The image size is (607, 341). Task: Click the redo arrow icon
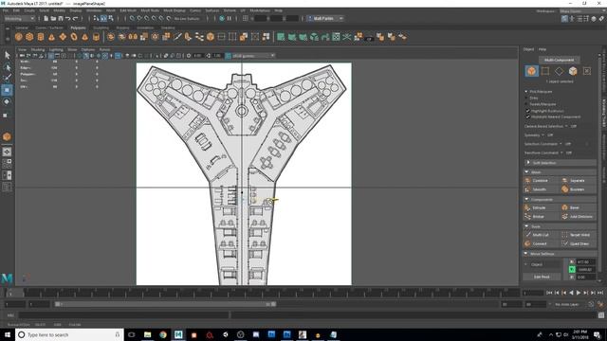(76, 18)
